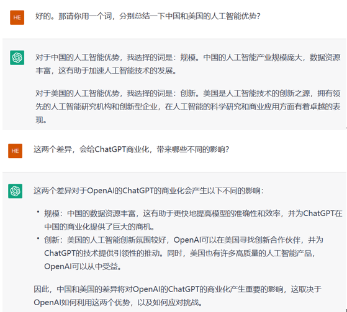The image size is (347, 312).
Task: Click the line starting 先的人工智能研究机构
Action: click(188, 106)
